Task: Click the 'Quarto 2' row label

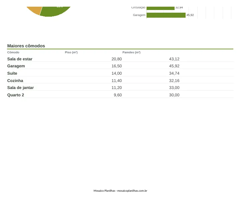Action: pos(16,95)
